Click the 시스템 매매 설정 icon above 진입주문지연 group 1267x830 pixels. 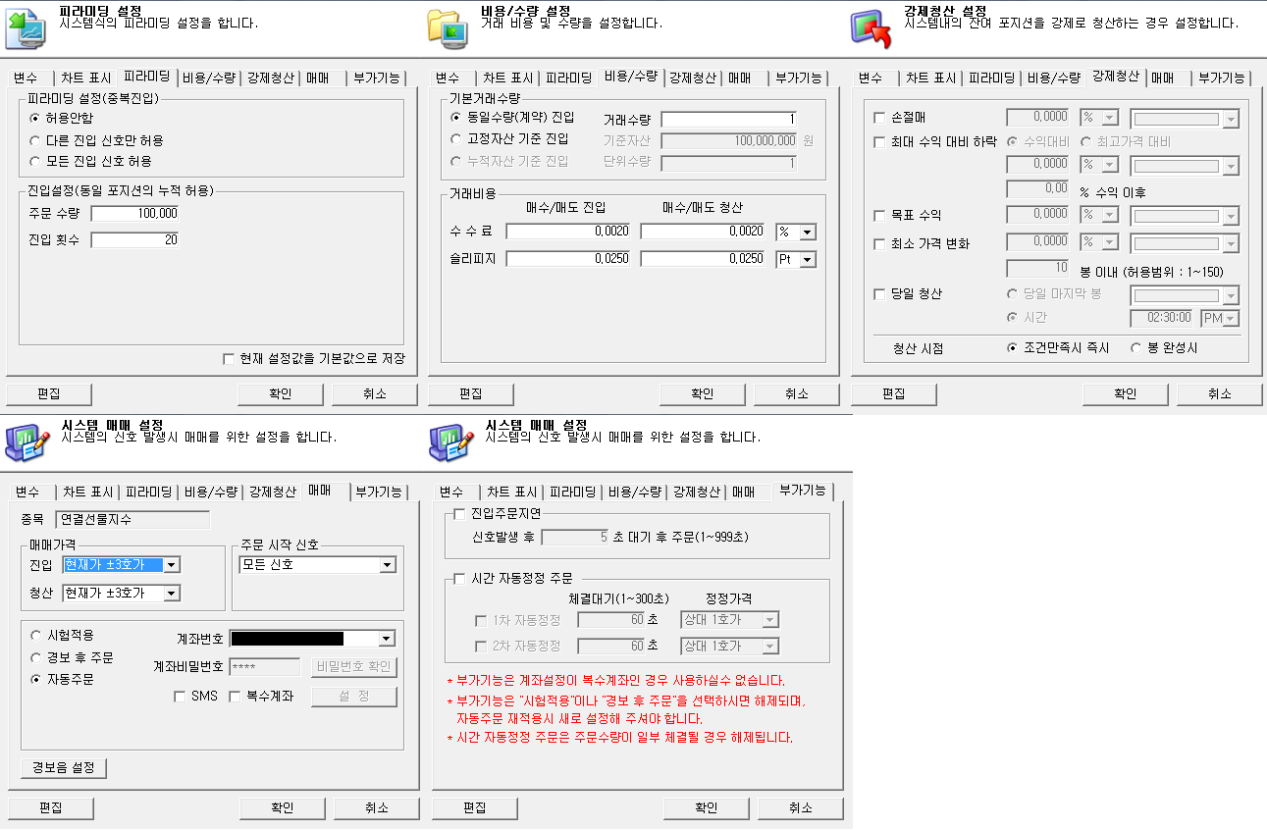(450, 441)
